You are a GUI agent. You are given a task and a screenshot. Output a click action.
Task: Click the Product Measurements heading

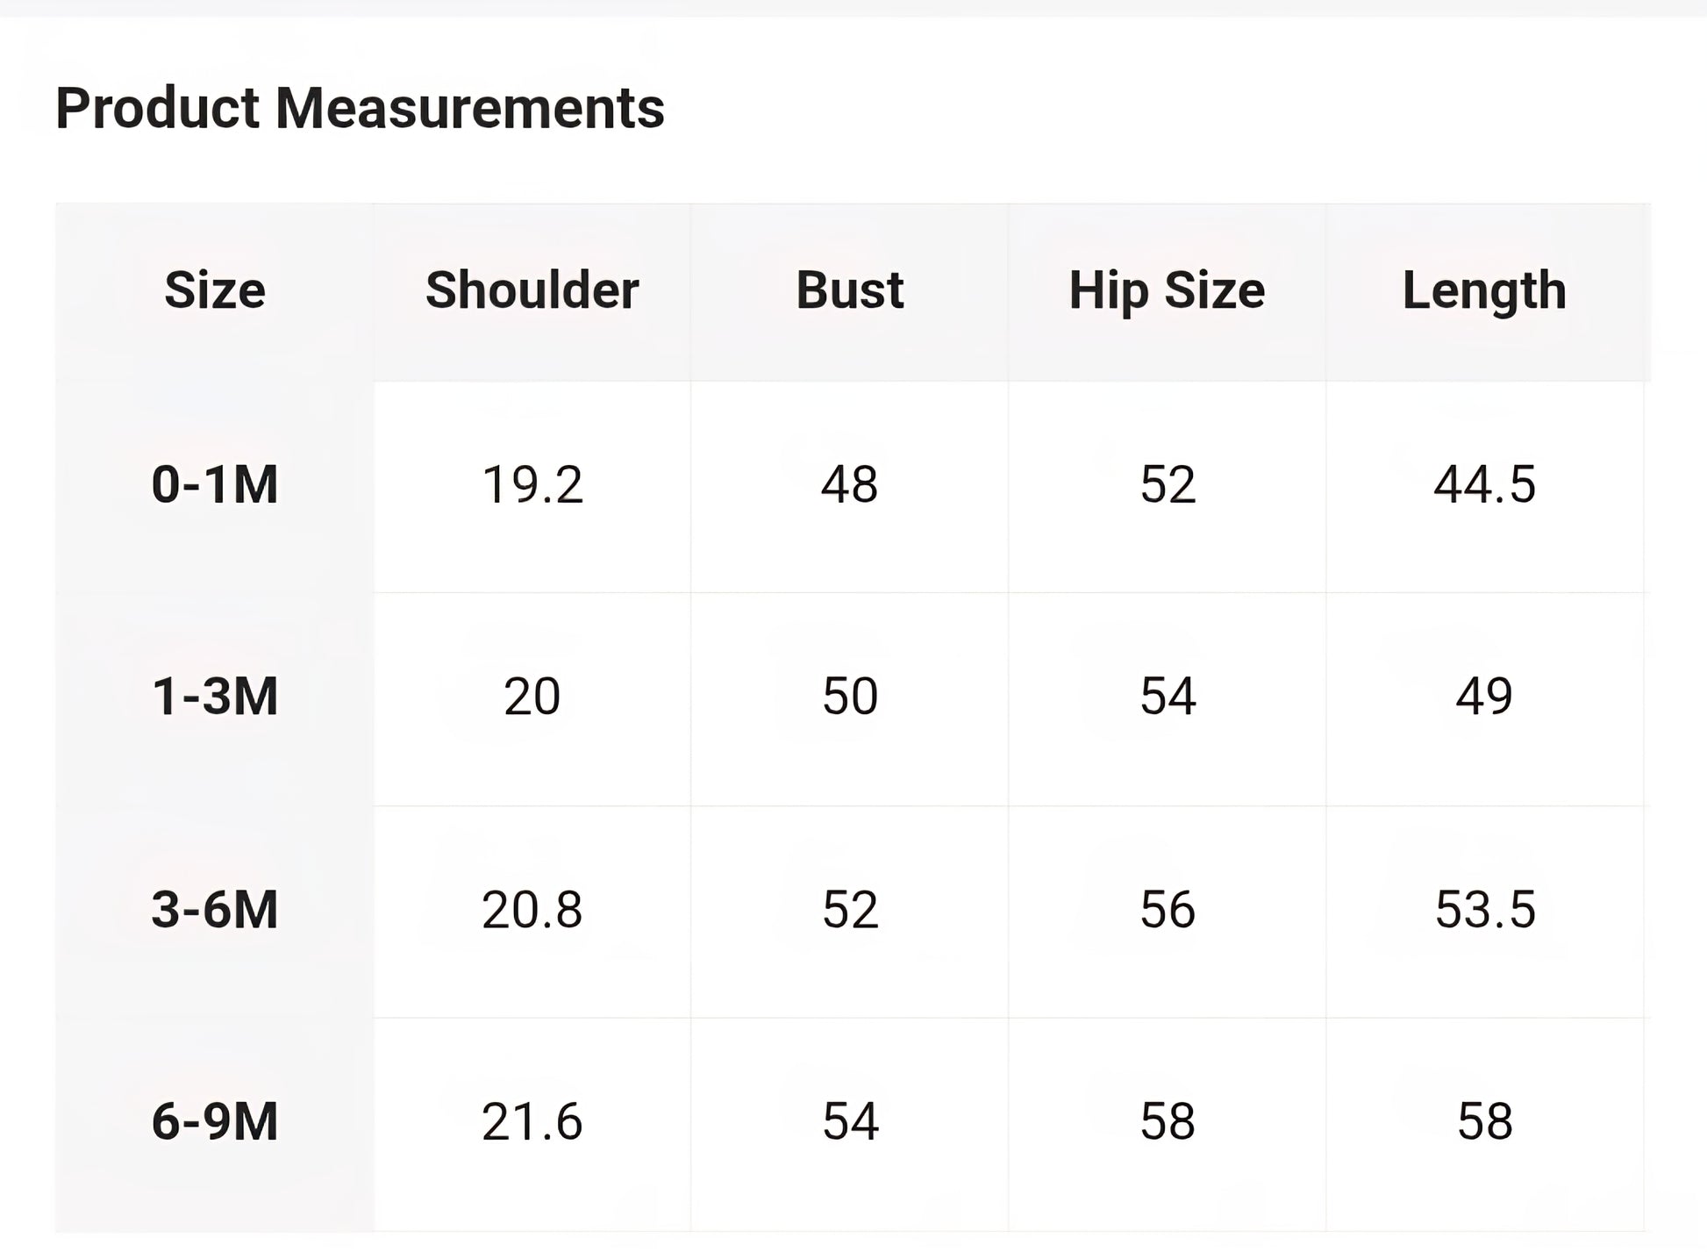click(x=360, y=109)
